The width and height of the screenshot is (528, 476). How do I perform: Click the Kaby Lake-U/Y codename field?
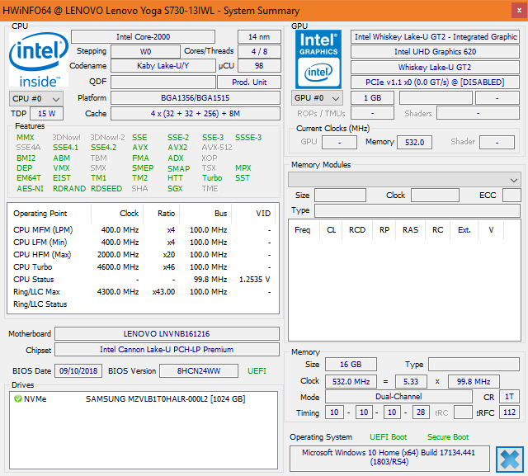coord(163,66)
